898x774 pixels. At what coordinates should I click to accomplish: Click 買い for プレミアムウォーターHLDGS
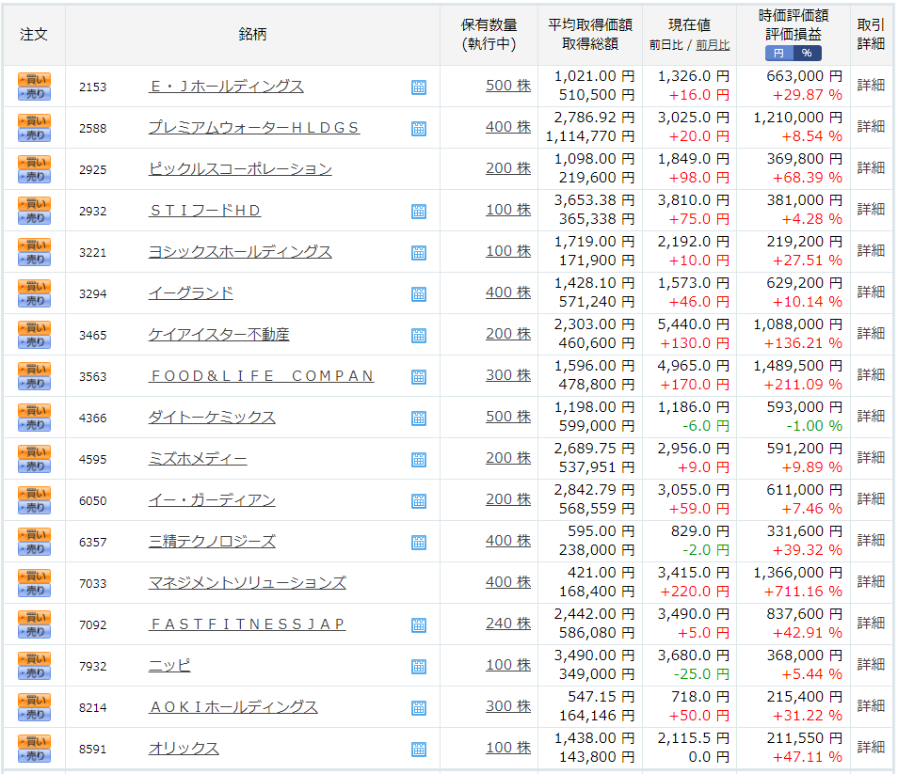(35, 120)
